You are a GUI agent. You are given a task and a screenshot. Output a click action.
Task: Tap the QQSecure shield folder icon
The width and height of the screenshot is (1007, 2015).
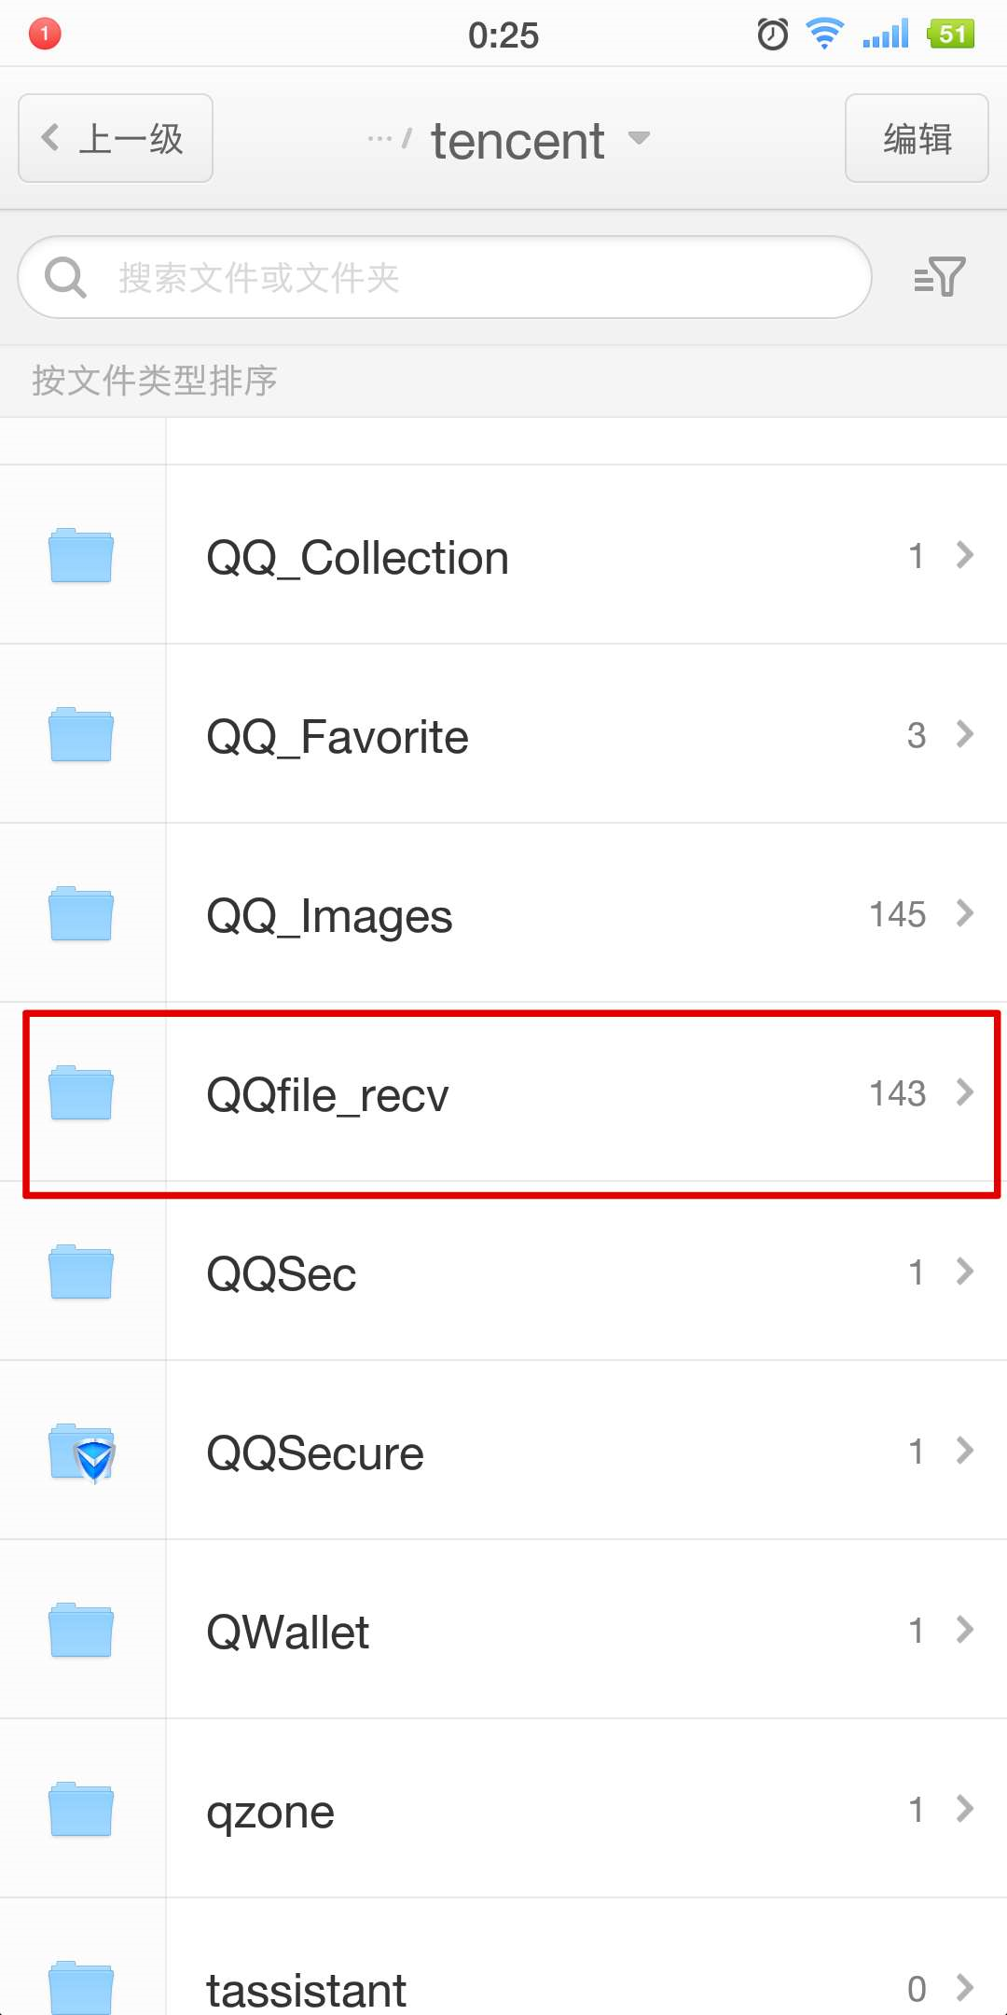[x=81, y=1452]
